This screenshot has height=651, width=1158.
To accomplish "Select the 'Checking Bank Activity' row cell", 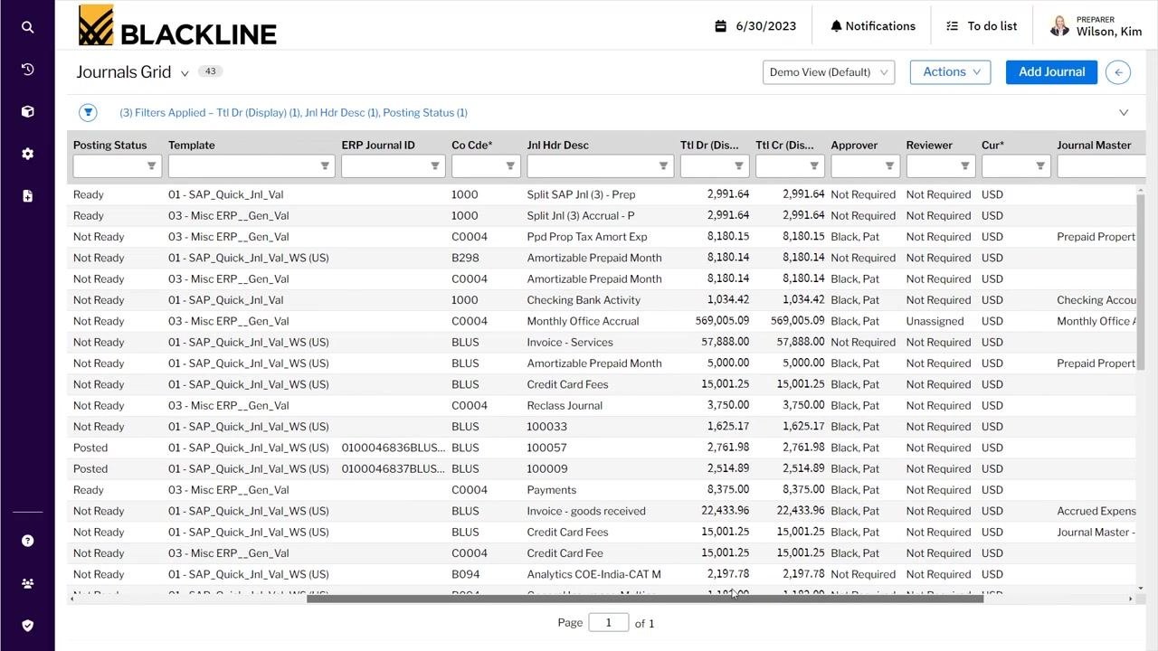I will (x=584, y=300).
